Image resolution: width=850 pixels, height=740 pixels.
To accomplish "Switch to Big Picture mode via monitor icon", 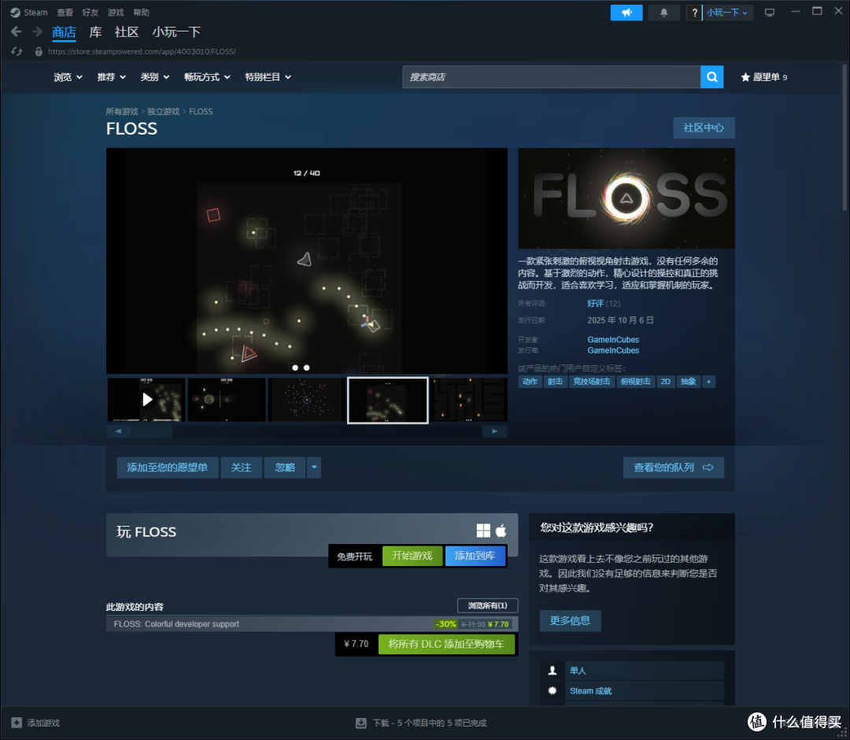I will click(769, 13).
